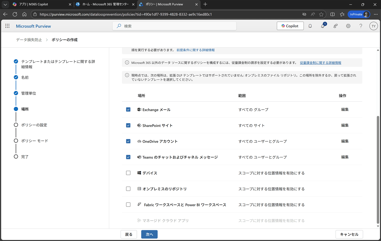Click the browser address bar URL
381x241 pixels.
[x=126, y=14]
